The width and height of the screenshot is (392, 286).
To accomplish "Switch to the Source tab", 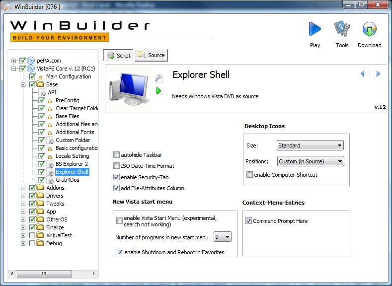I will coord(151,55).
